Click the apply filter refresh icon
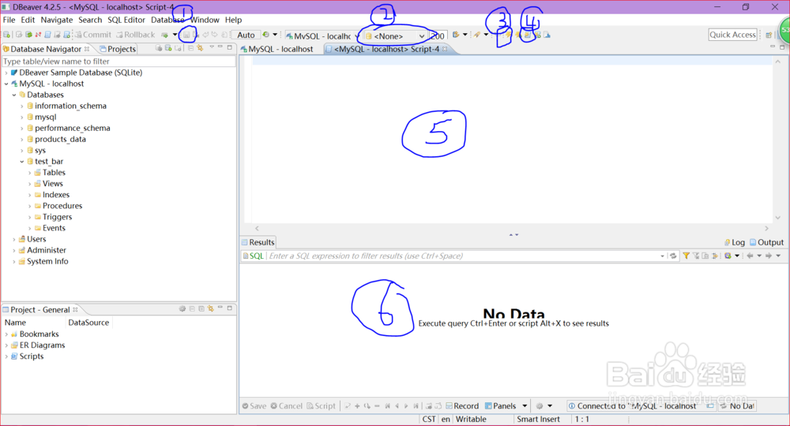The height and width of the screenshot is (426, 790). 673,256
